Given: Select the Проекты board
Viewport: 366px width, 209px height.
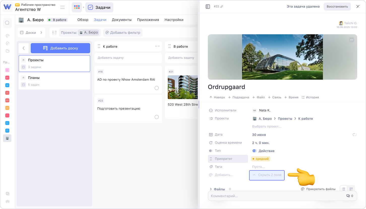Looking at the screenshot, I should [x=54, y=64].
